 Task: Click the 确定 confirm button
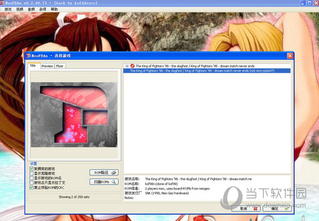[277, 209]
